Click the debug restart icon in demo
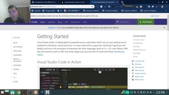169x95 pixels. [x=110, y=70]
